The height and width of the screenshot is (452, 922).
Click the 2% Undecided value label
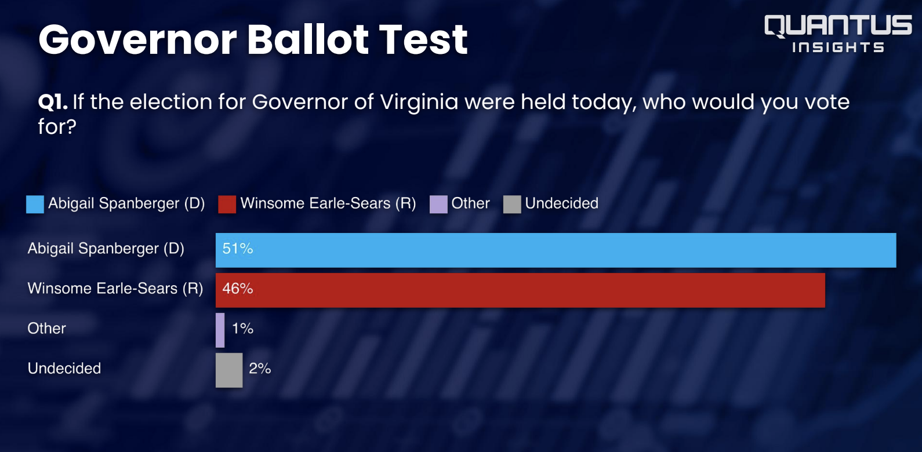click(x=260, y=369)
